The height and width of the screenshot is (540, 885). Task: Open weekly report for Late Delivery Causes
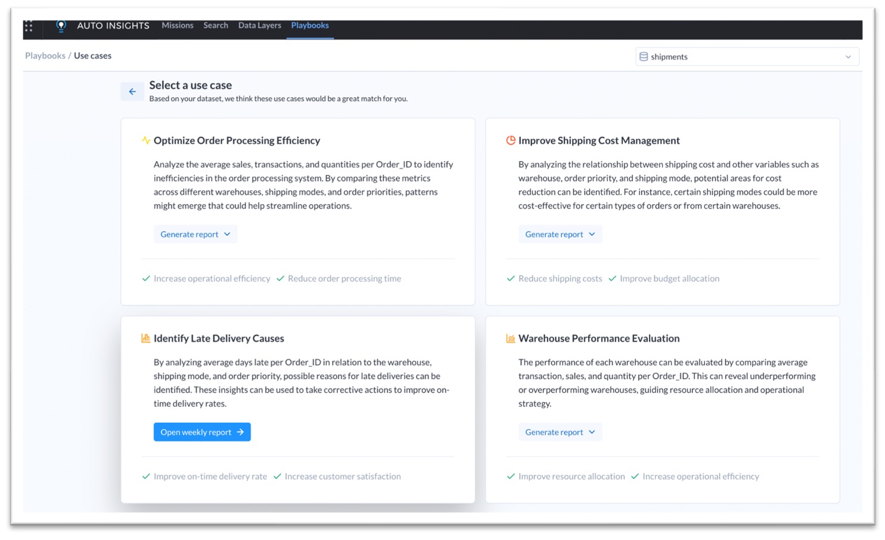point(202,432)
